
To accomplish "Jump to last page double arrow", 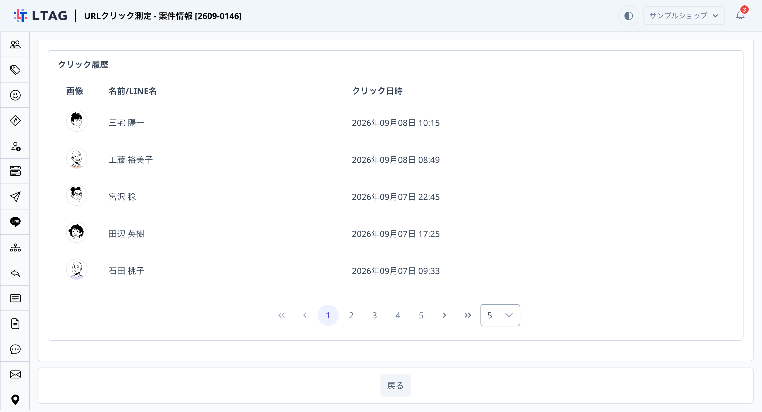I will 467,315.
